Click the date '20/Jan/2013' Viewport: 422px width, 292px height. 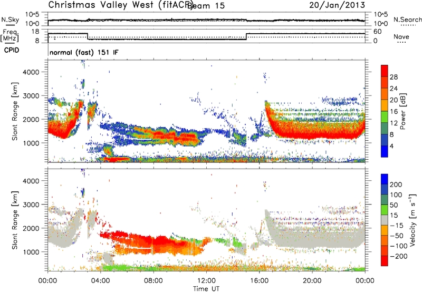tap(337, 5)
